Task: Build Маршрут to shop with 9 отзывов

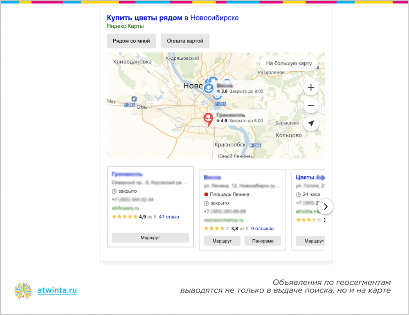Action: click(222, 241)
